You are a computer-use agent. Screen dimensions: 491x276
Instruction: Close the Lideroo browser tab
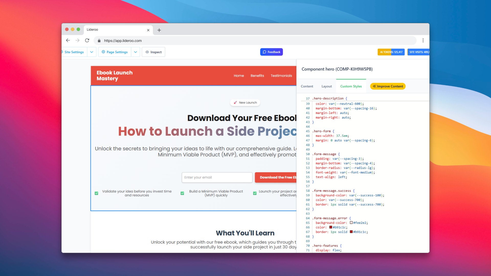click(148, 30)
